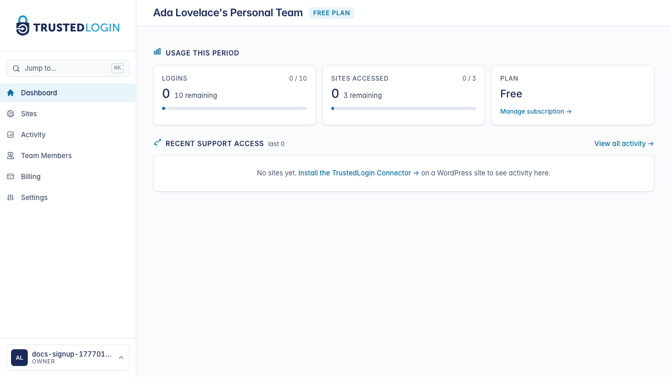Screen dimensions: 671x377
Task: Click the TrustedLogin padlock logo
Action: coord(23,26)
